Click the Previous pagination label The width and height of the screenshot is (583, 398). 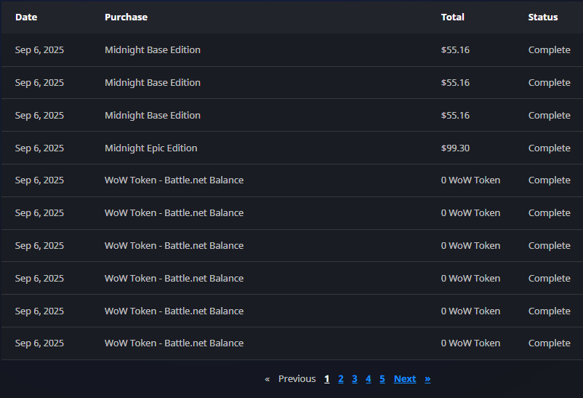click(x=297, y=378)
